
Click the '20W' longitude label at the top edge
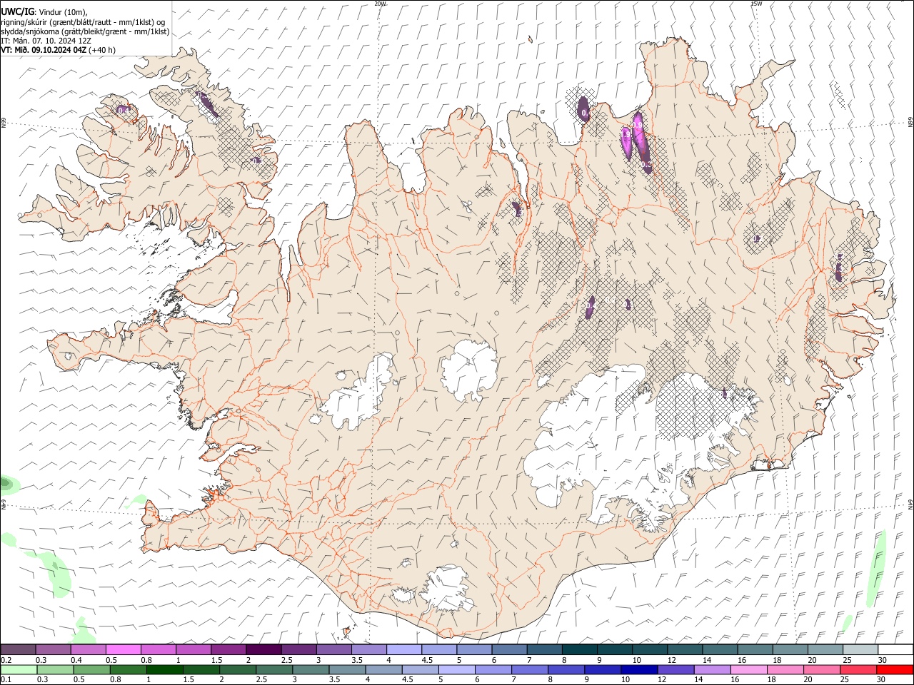tap(380, 4)
